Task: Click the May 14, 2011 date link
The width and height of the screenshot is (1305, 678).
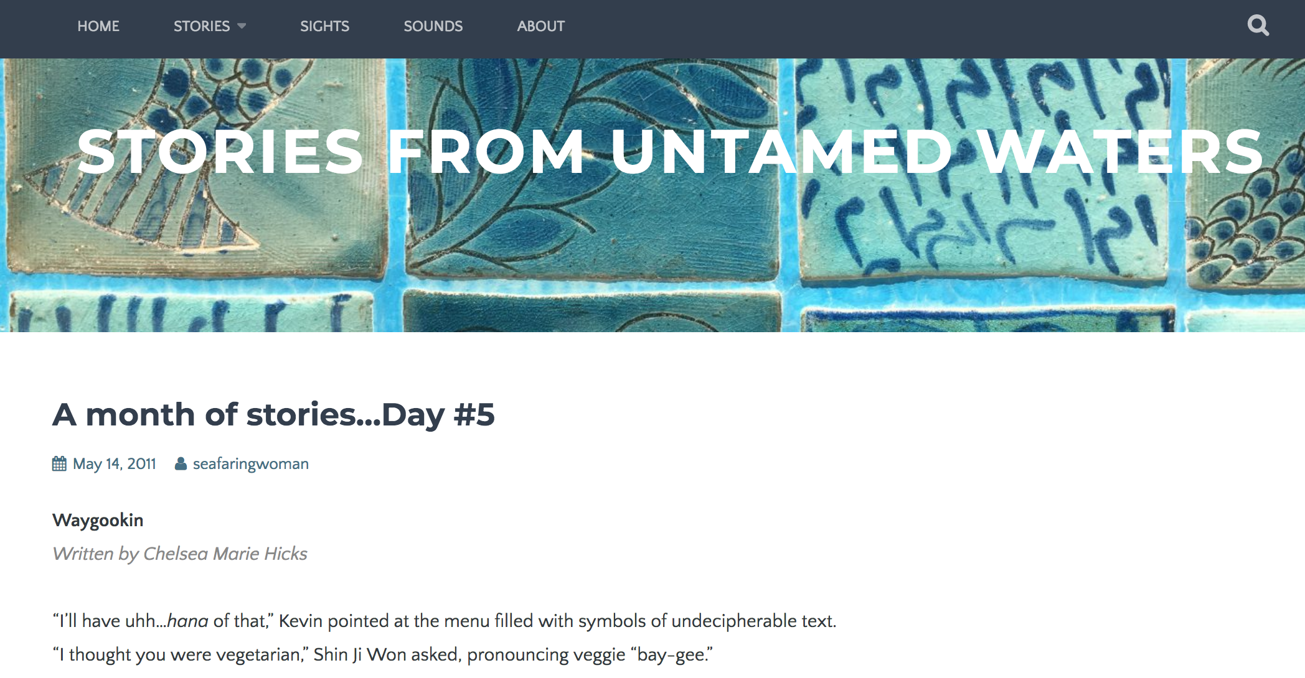Action: pyautogui.click(x=115, y=464)
